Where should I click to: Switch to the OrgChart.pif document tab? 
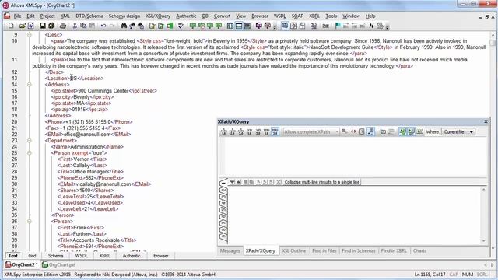(x=59, y=264)
